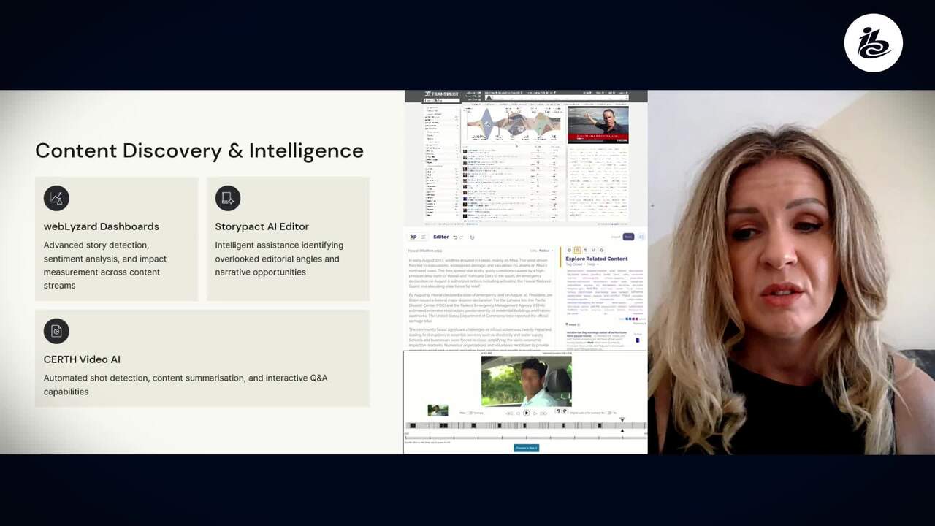Click 'Storypact AI Editor' card heading
Screen dimensions: 935x526
(262, 226)
